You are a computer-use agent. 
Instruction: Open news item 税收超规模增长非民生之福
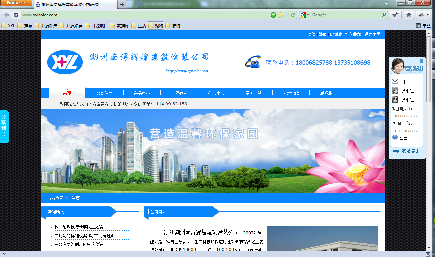(x=79, y=227)
